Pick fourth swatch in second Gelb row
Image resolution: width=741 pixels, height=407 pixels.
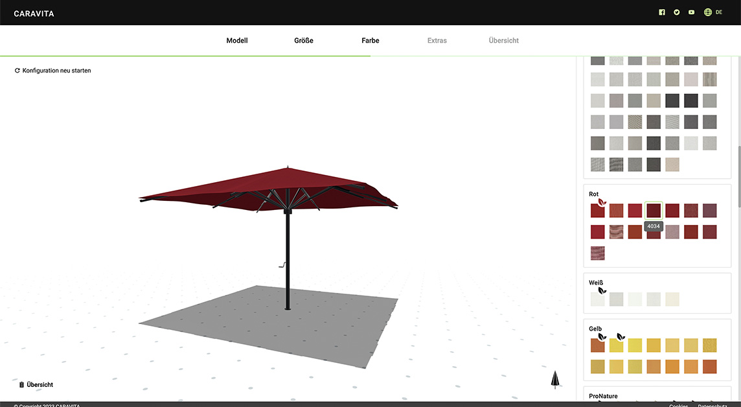[654, 366]
